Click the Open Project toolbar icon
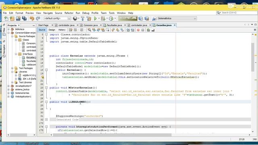 point(18,19)
